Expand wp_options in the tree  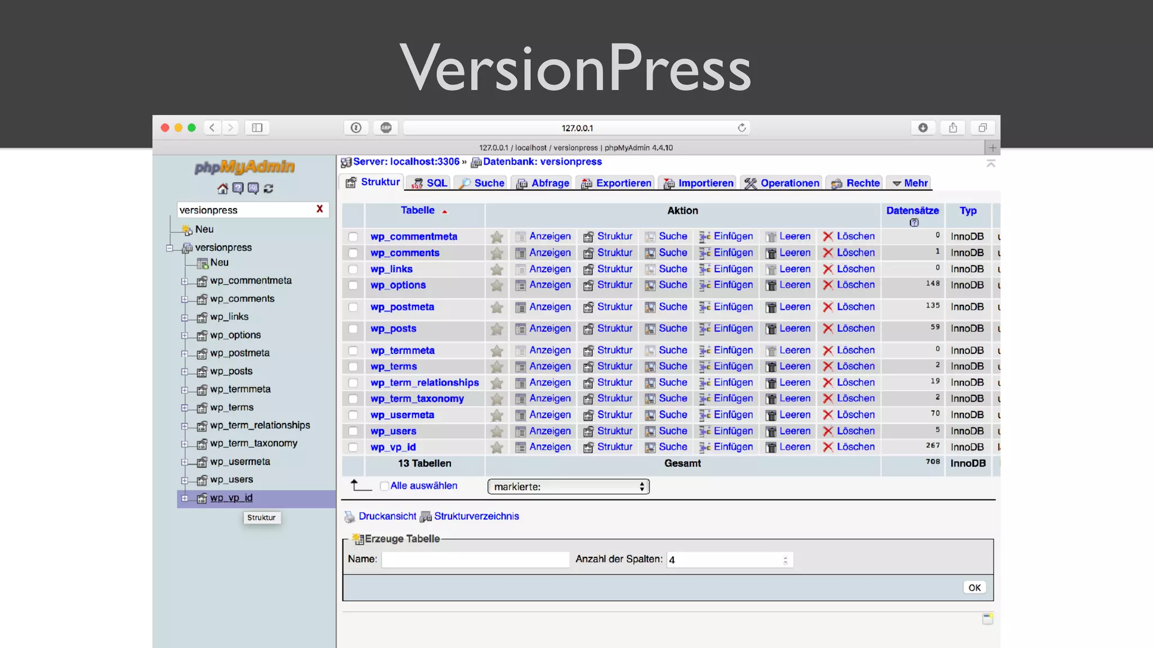[185, 336]
